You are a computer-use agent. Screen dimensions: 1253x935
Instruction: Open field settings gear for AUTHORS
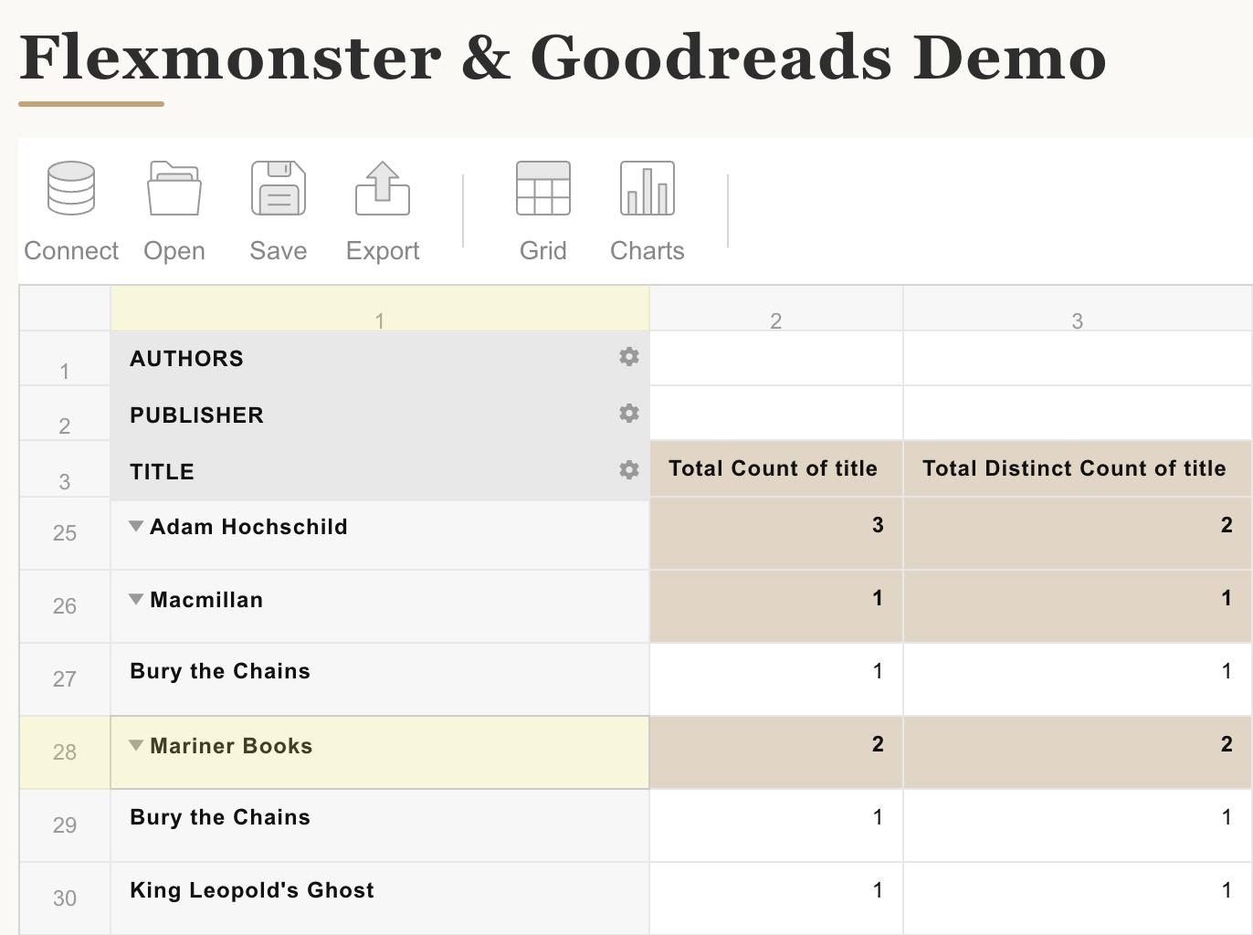click(628, 357)
